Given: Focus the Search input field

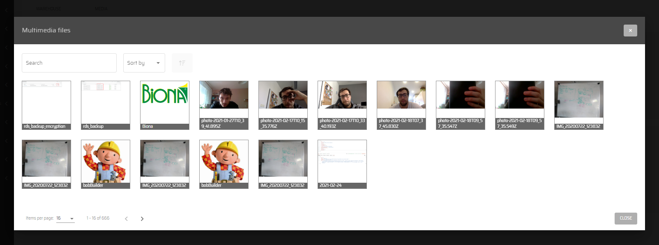Looking at the screenshot, I should 69,63.
